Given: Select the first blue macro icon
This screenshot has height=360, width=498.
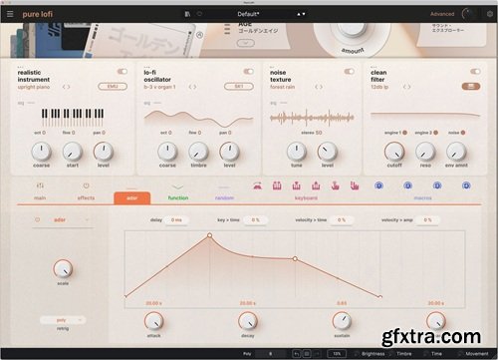Looking at the screenshot, I should pyautogui.click(x=378, y=185).
